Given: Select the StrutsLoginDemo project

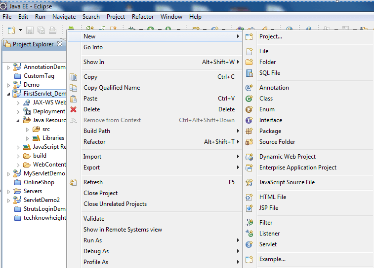Looking at the screenshot, I should (44, 209).
